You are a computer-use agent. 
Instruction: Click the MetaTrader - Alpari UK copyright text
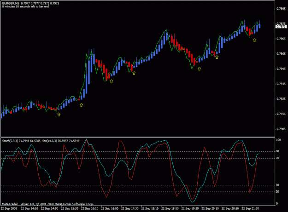48,204
